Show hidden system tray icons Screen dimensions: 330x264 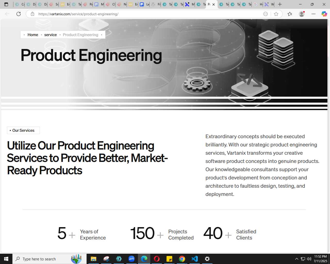point(297,259)
